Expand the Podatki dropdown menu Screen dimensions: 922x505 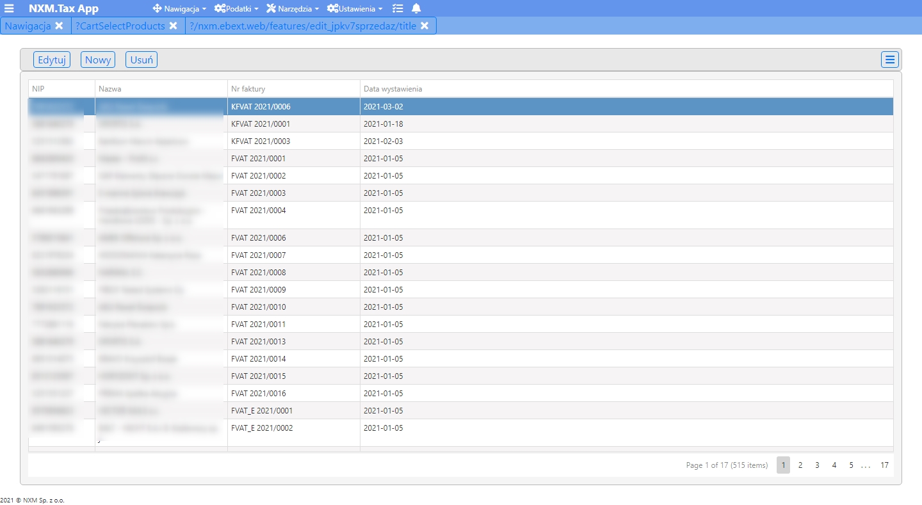tap(236, 9)
